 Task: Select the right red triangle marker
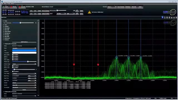98,65
